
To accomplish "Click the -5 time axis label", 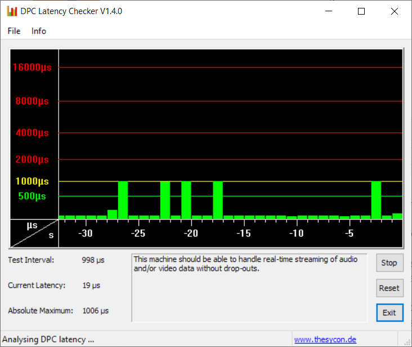I will [350, 233].
